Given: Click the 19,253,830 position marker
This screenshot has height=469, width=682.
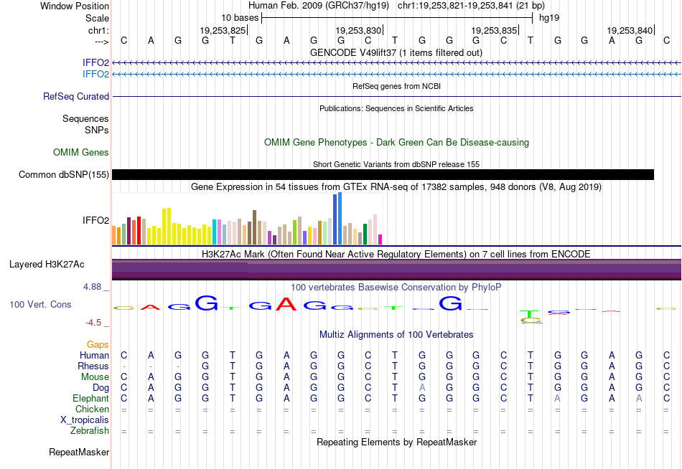Looking at the screenshot, I should click(x=359, y=30).
